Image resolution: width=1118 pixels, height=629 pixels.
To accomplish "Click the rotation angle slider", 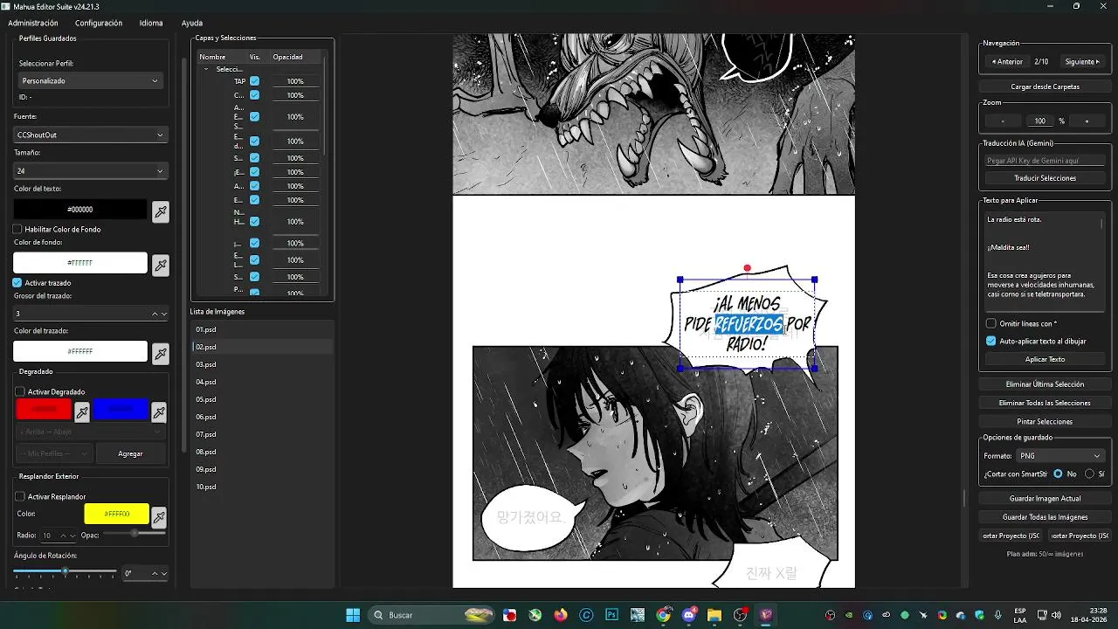I will (x=65, y=571).
